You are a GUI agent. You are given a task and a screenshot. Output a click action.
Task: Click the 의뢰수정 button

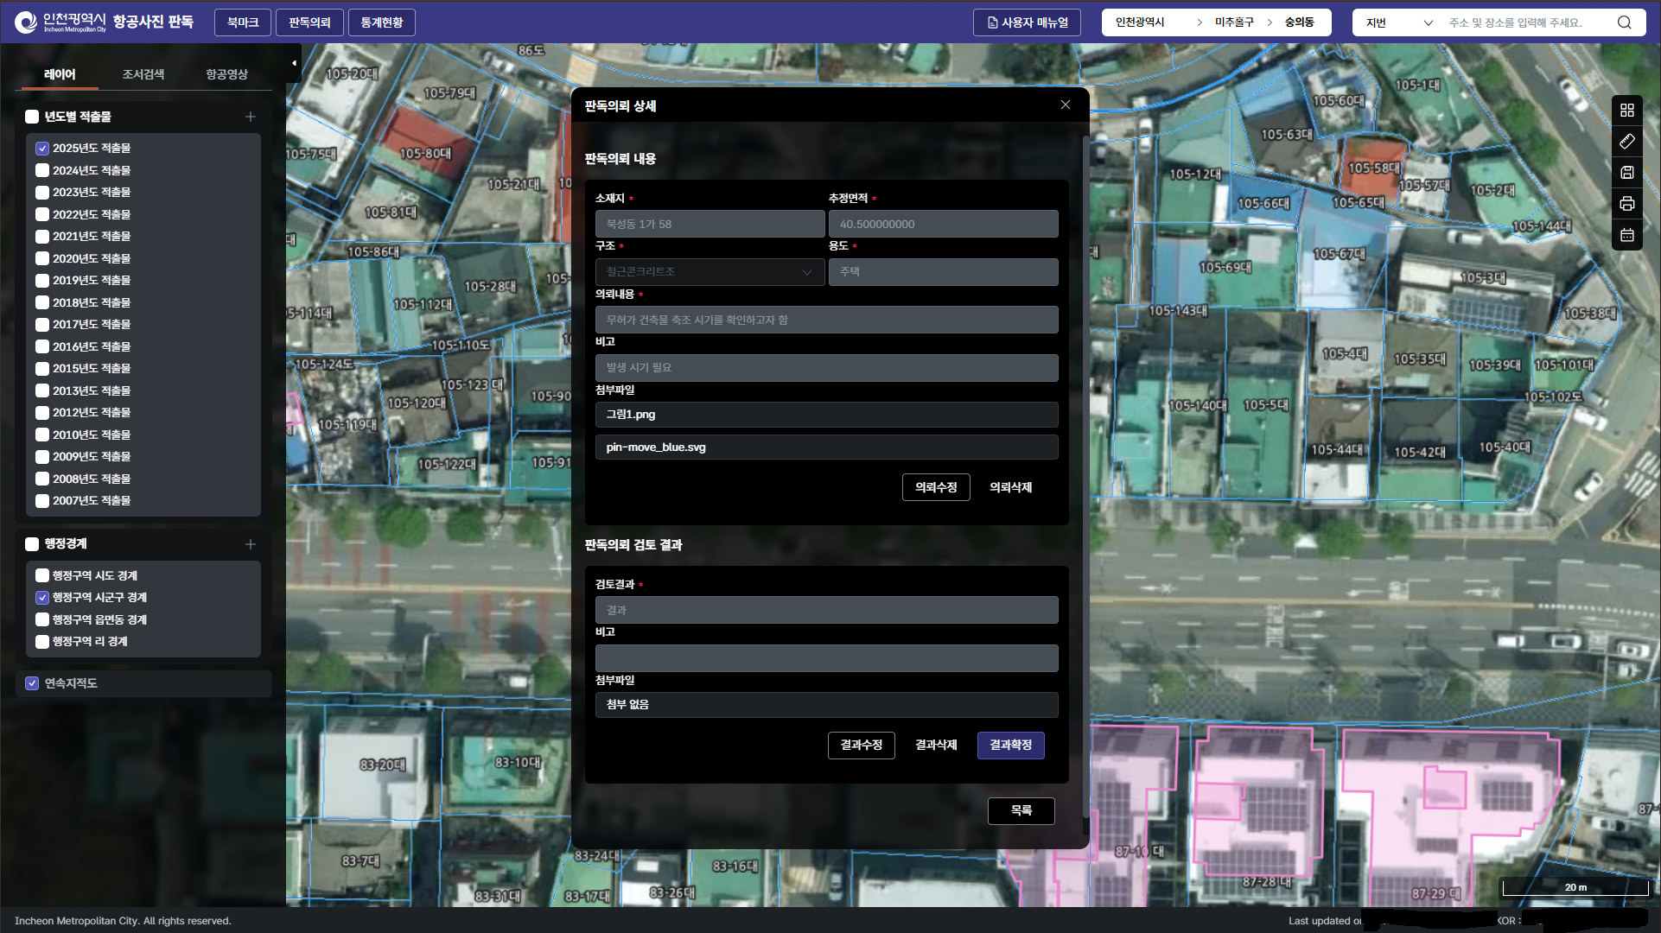[935, 487]
